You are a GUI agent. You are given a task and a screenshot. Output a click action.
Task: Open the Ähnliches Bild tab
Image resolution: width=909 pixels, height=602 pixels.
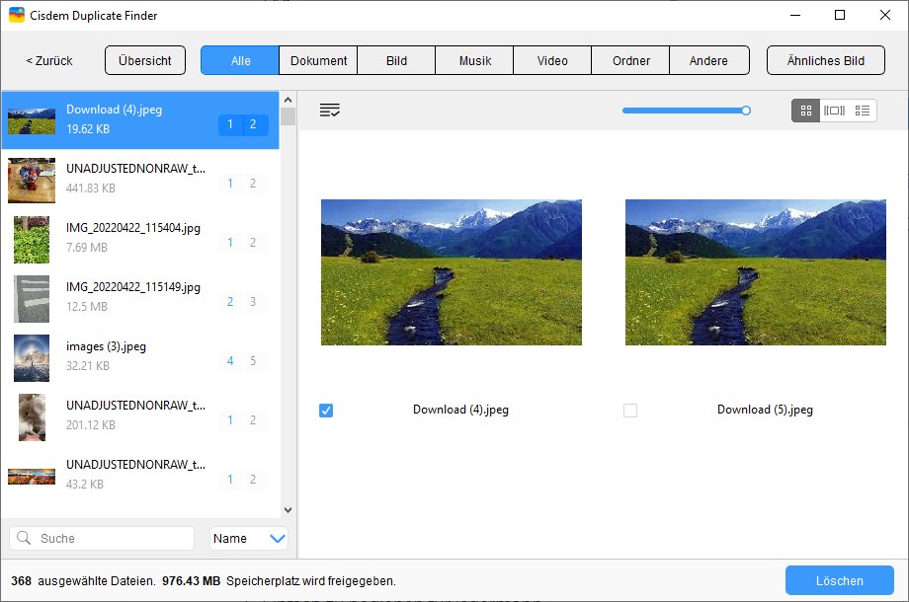(x=825, y=60)
